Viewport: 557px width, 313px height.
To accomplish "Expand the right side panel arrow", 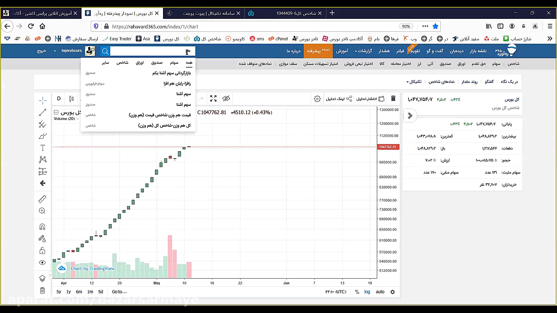I will coord(410,116).
